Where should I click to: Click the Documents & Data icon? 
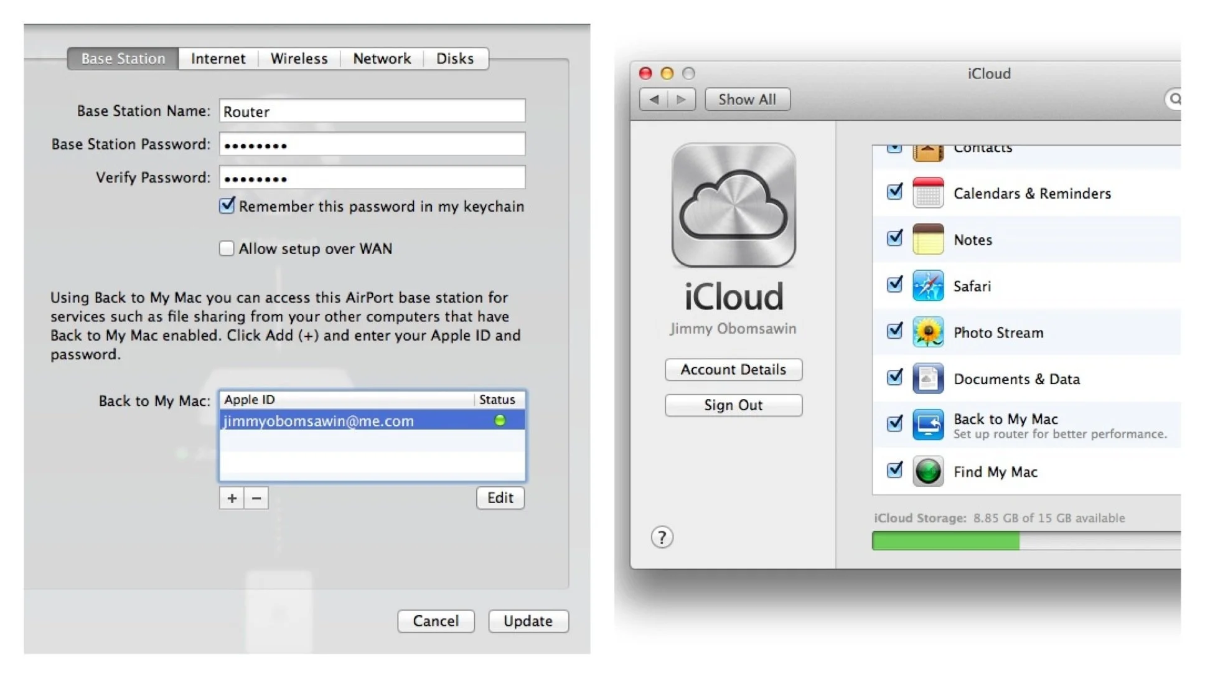(x=927, y=379)
